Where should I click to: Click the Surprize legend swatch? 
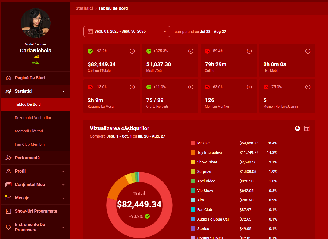tap(193, 172)
